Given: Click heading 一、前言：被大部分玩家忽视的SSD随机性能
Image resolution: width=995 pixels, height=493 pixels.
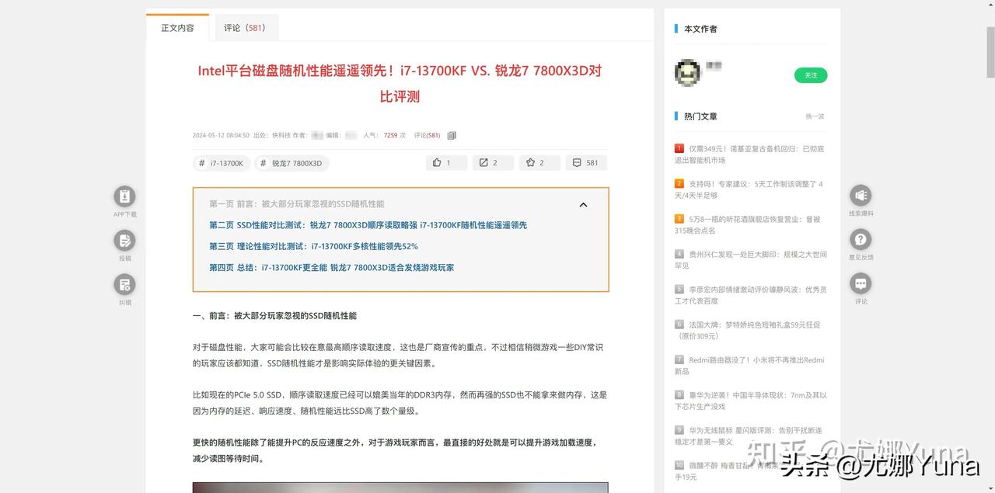Looking at the screenshot, I should click(274, 316).
